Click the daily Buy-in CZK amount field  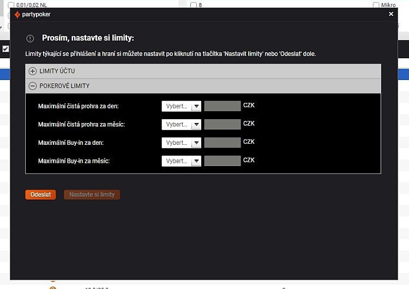tap(222, 143)
